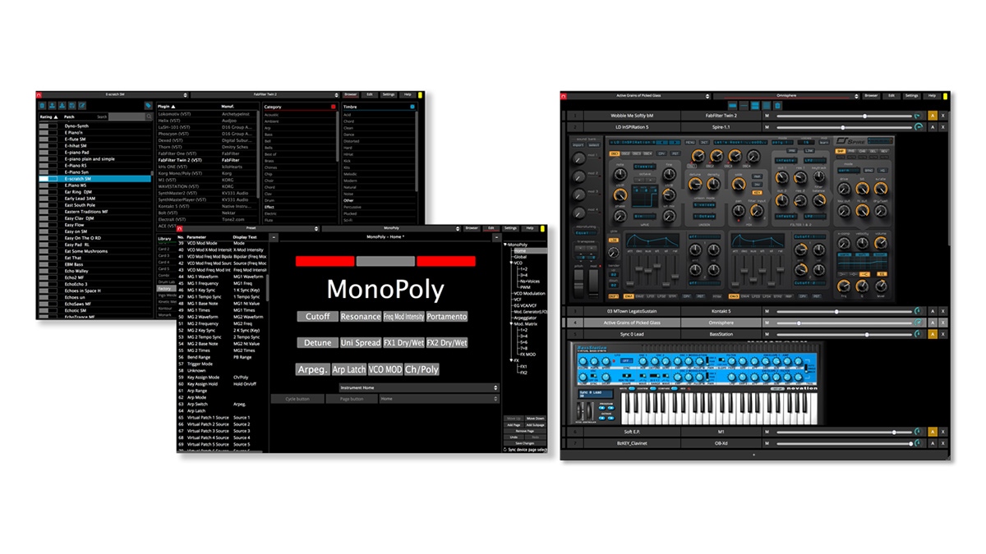
Task: Open the Settings tab in the browser window
Action: pos(389,95)
